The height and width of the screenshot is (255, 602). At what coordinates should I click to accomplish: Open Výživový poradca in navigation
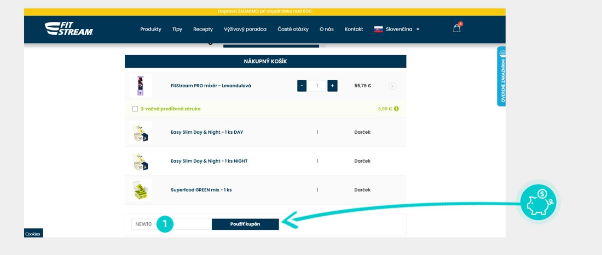(245, 29)
